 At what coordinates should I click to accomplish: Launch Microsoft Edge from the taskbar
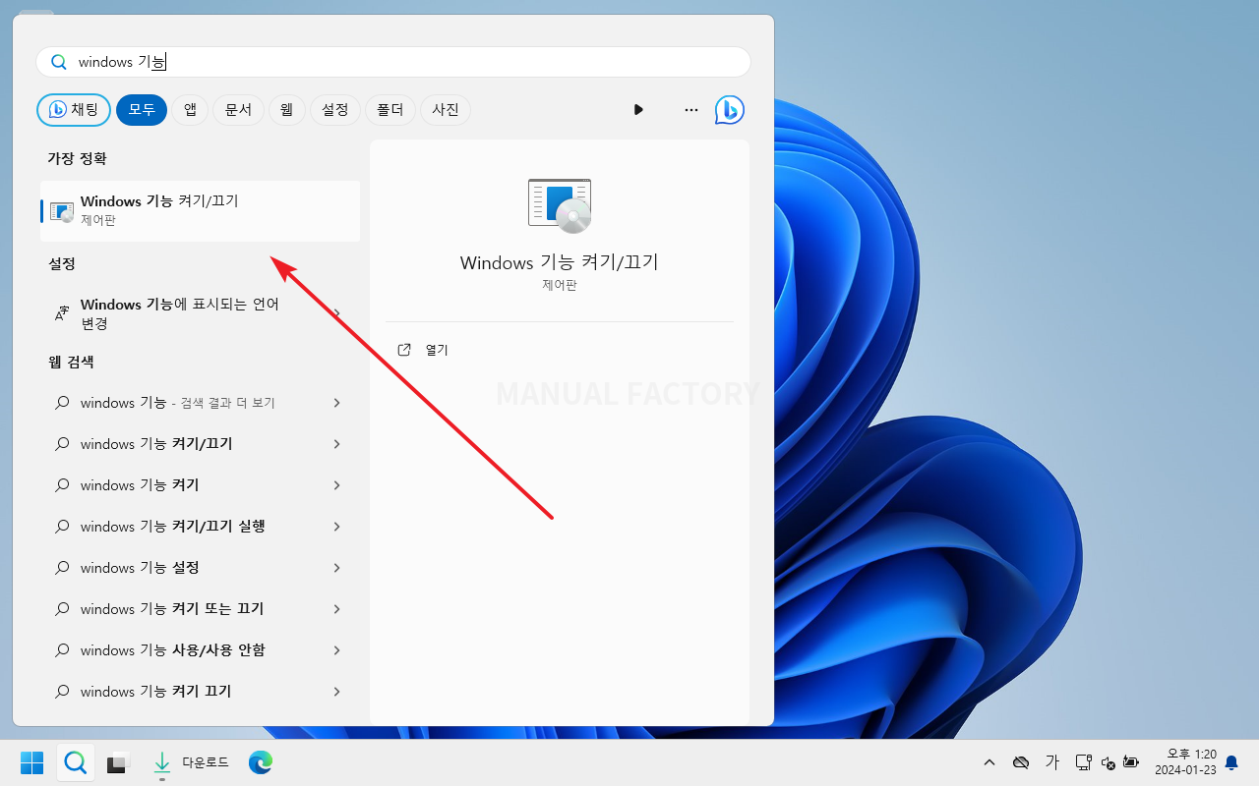point(261,762)
